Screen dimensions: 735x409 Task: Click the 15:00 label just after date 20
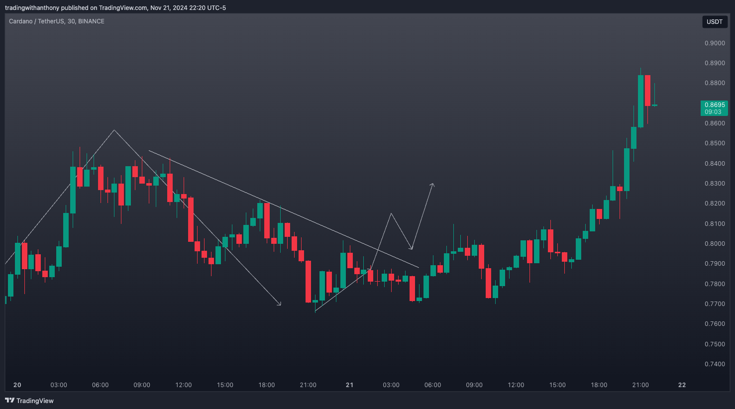pos(225,385)
